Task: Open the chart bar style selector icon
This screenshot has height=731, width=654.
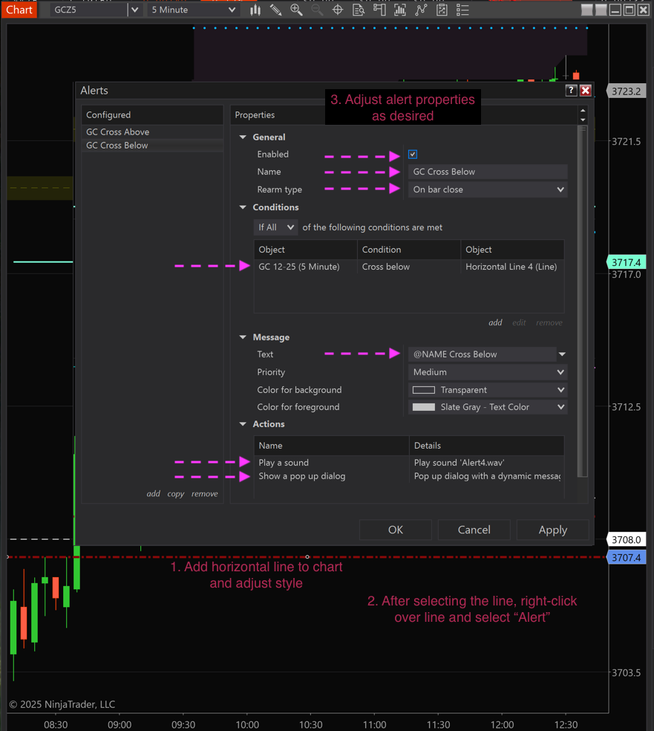Action: click(255, 10)
